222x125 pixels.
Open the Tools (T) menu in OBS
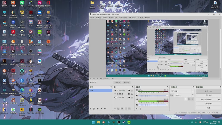pos(140,17)
